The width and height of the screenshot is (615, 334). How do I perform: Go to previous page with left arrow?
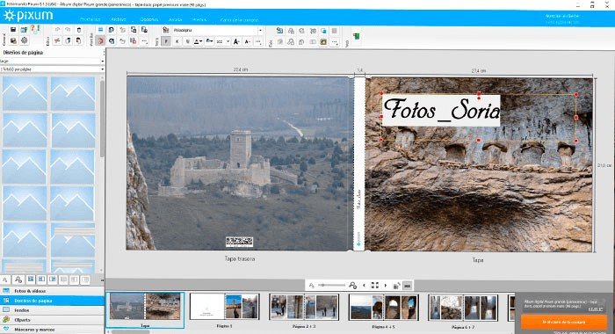point(364,286)
